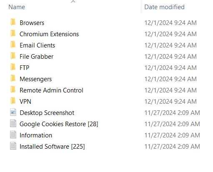
Task: Toggle sort direction using the Name column arrow
Action: tap(73, 2)
